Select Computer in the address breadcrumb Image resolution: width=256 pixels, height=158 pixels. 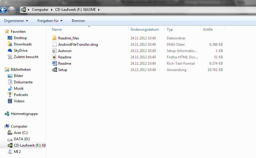[x=40, y=10]
